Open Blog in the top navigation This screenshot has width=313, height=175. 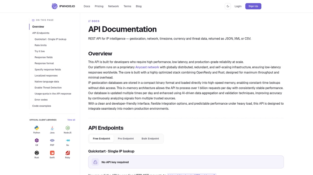[139, 6]
